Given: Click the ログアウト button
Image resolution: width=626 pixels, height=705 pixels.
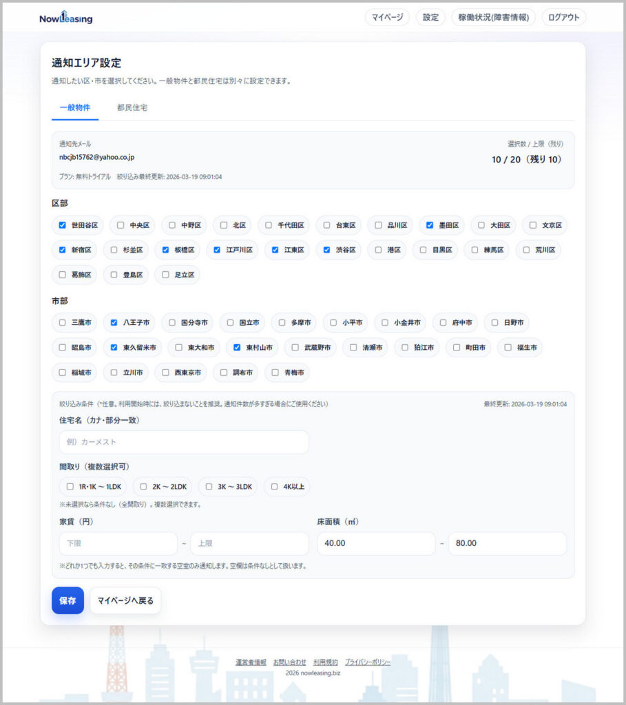Looking at the screenshot, I should pos(563,17).
